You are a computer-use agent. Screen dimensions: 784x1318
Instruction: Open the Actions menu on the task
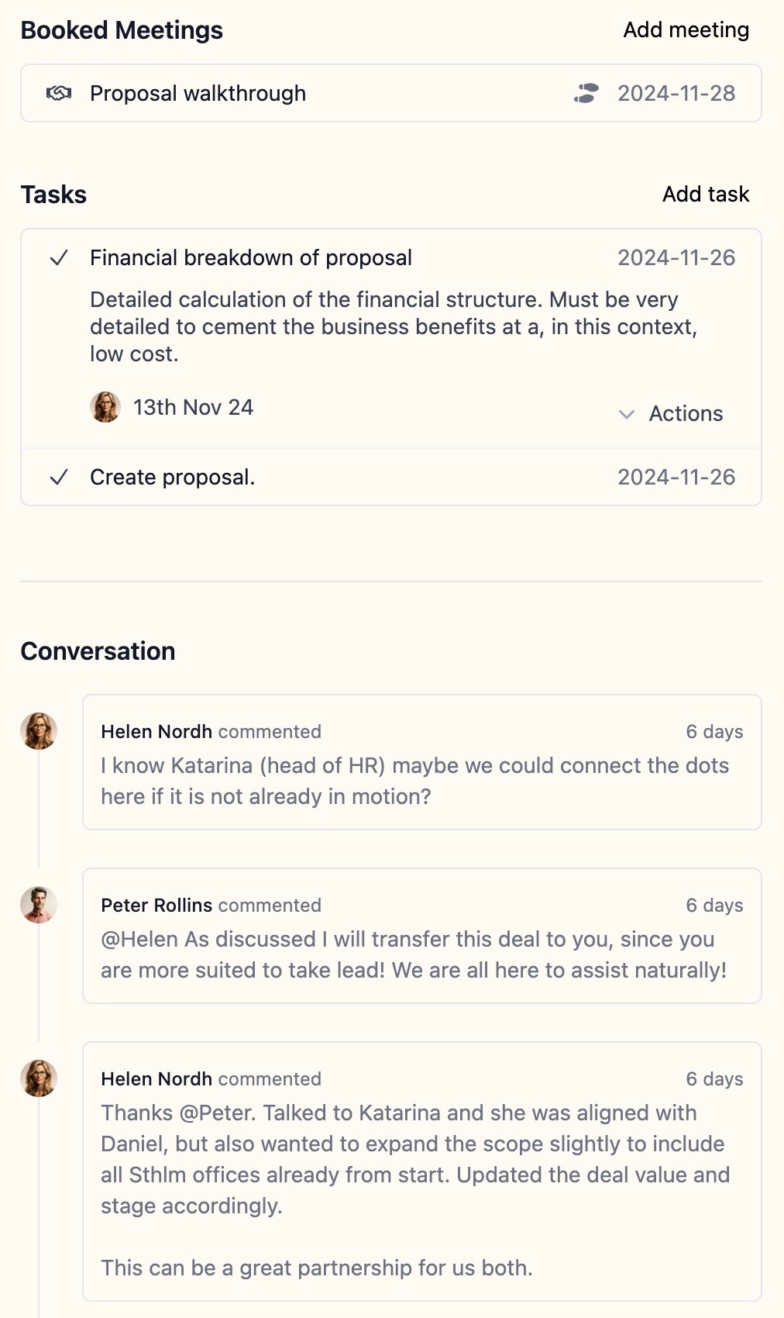click(686, 414)
